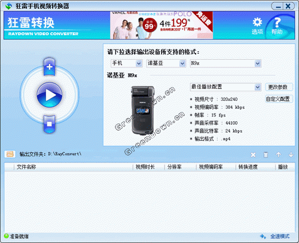This screenshot has height=243, width=299.
Task: Click the app logo in title bar
Action: pos(8,6)
